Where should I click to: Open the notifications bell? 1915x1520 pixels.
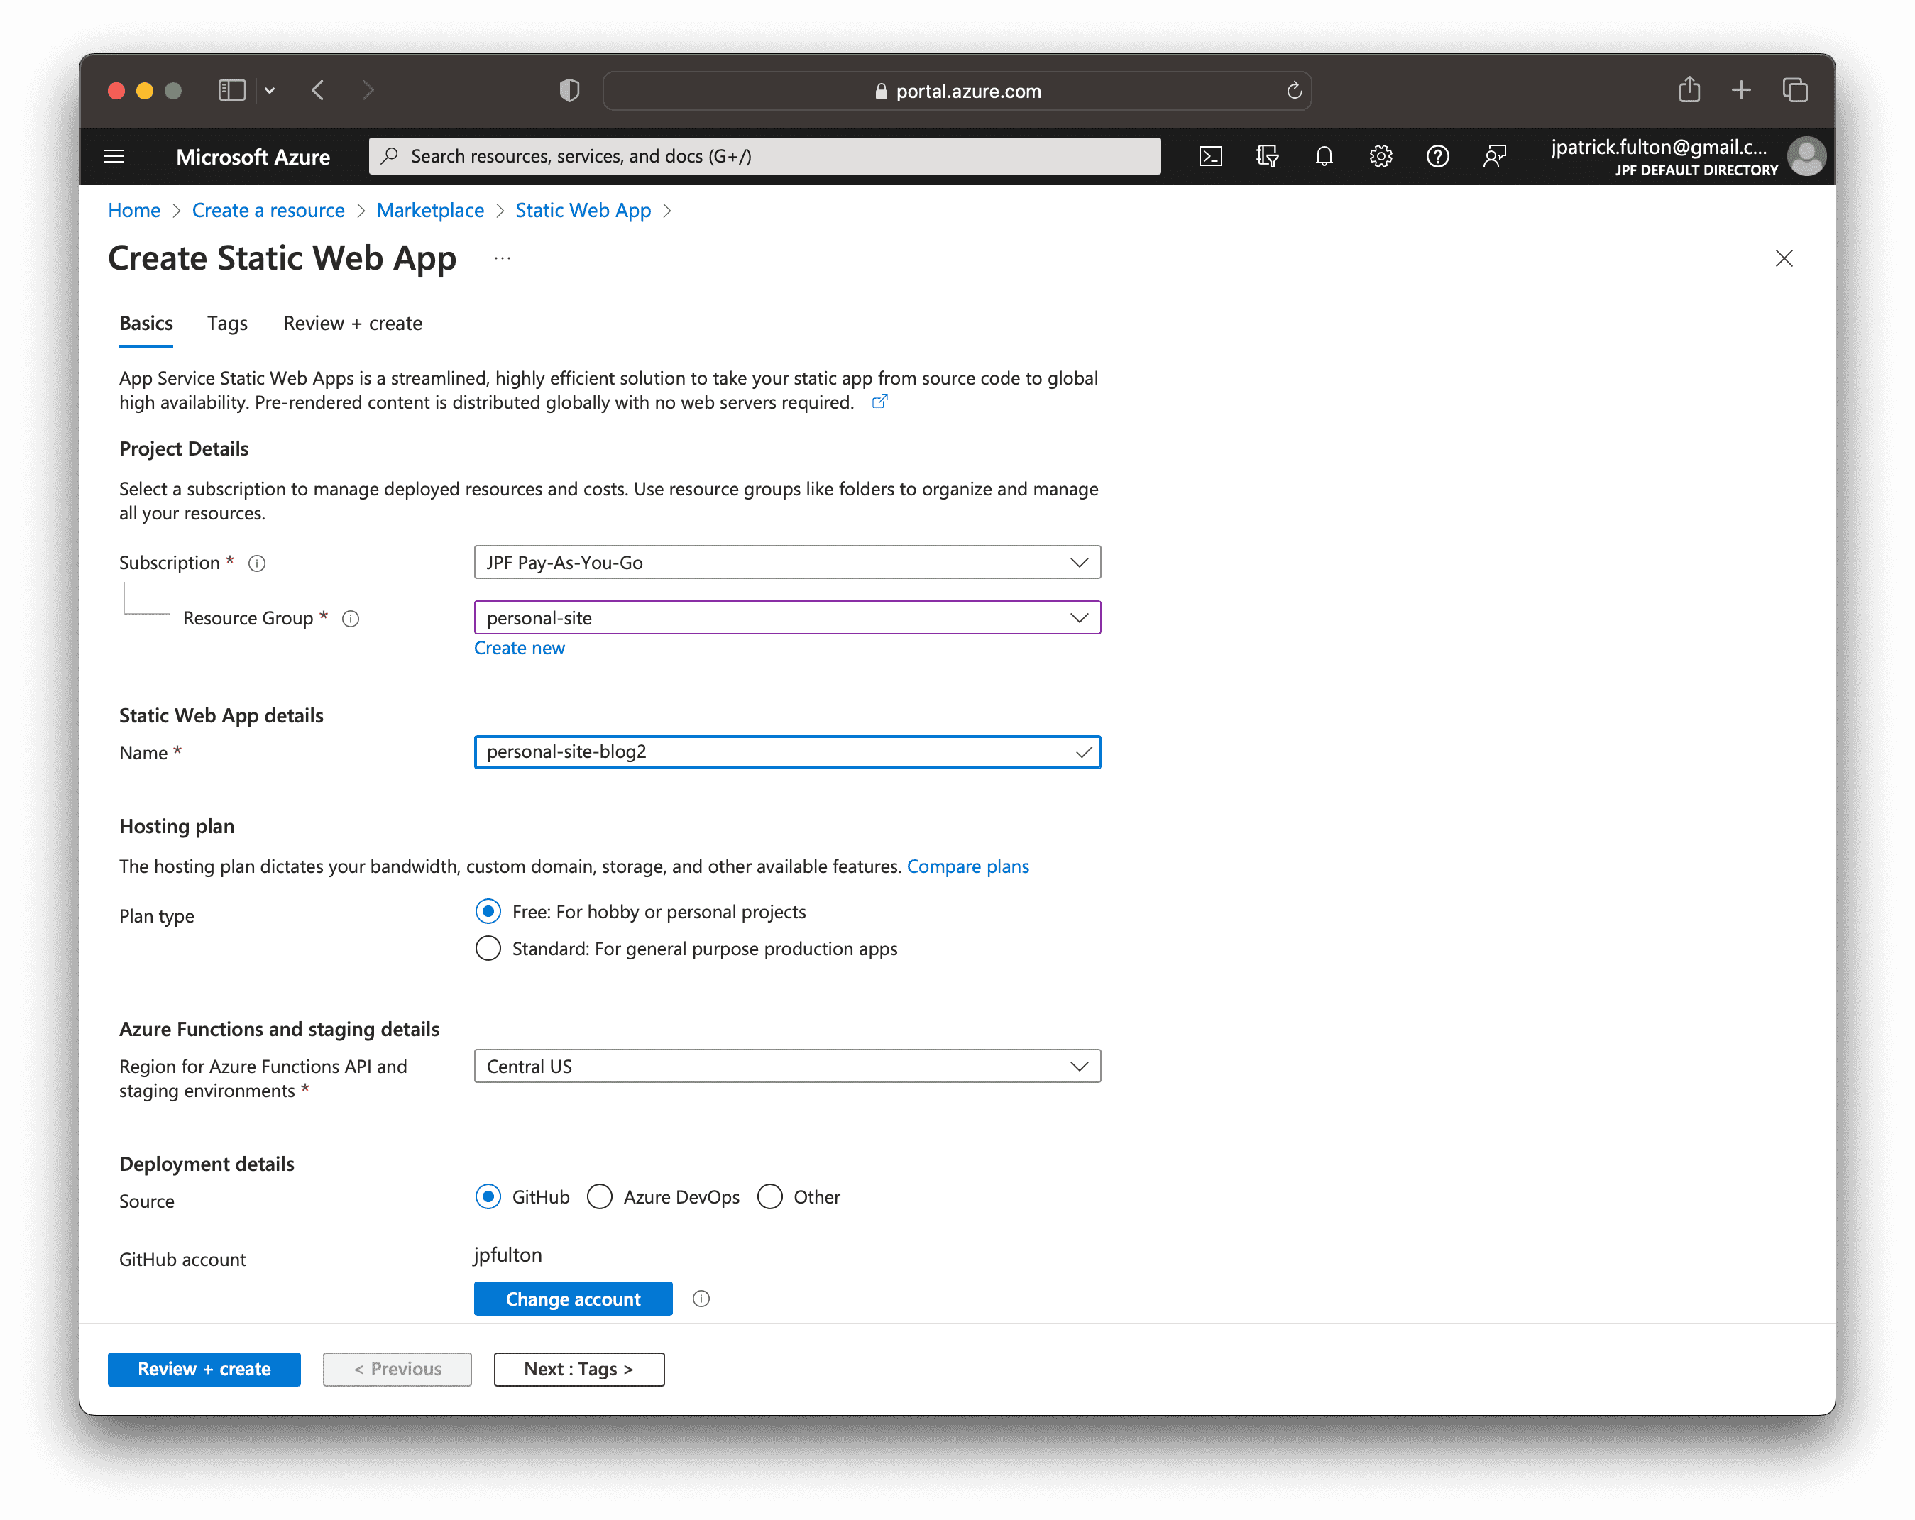point(1324,156)
